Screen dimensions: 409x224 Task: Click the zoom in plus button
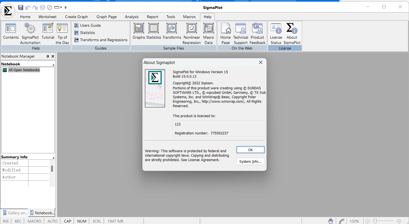(x=399, y=221)
